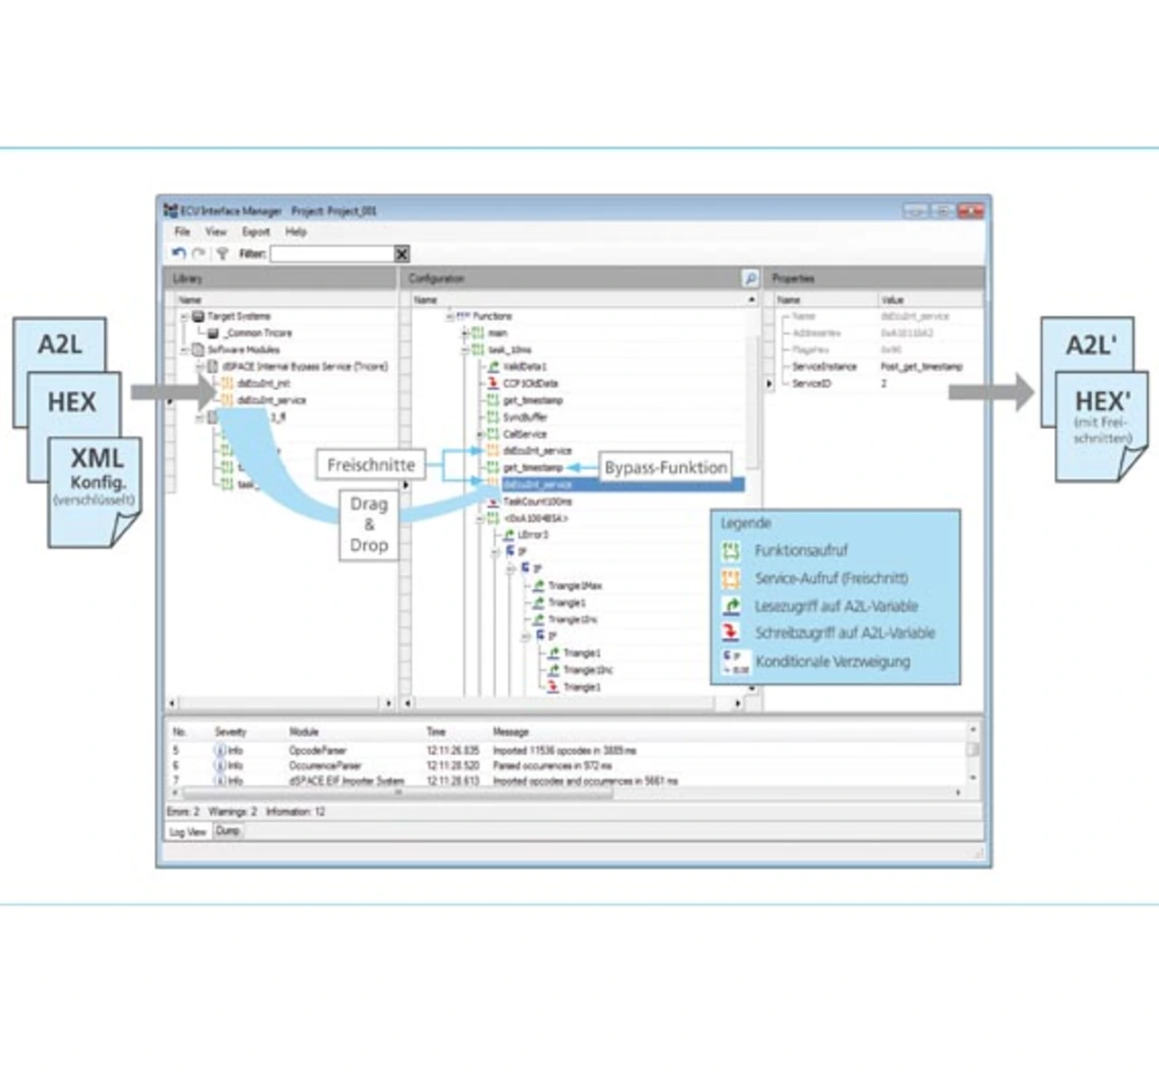Click the function icon beside <0xA1004B5A>
This screenshot has width=1159, height=1077.
(x=493, y=519)
